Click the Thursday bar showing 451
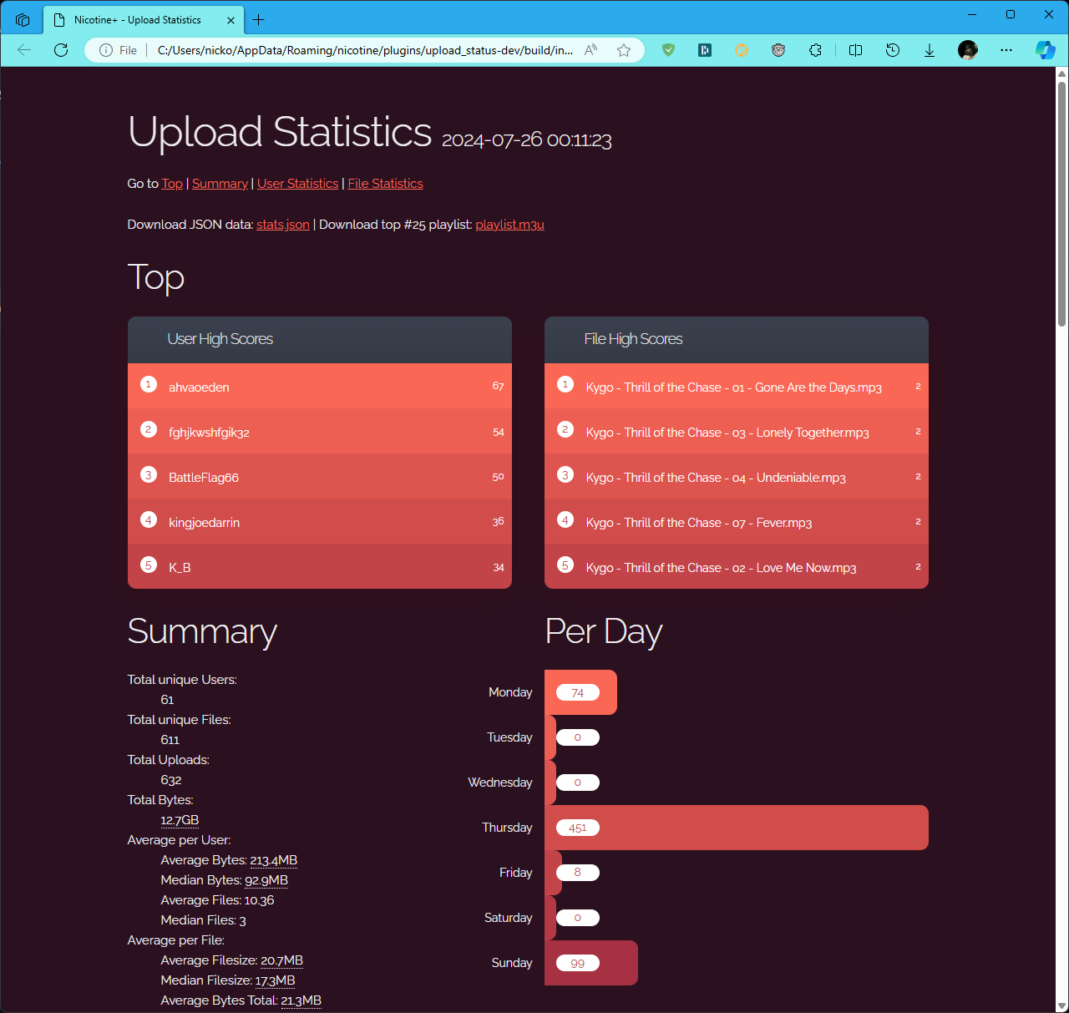Viewport: 1069px width, 1013px height. tap(737, 828)
